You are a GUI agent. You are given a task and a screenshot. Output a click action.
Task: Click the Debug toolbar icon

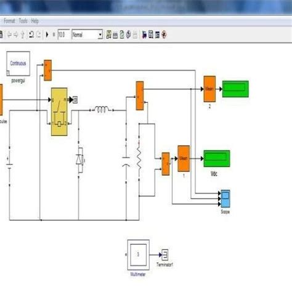[164, 34]
